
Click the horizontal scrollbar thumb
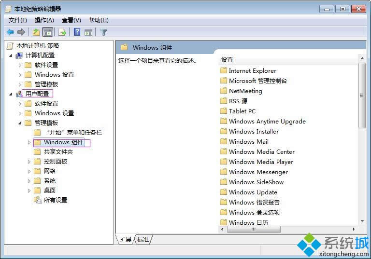point(254,229)
